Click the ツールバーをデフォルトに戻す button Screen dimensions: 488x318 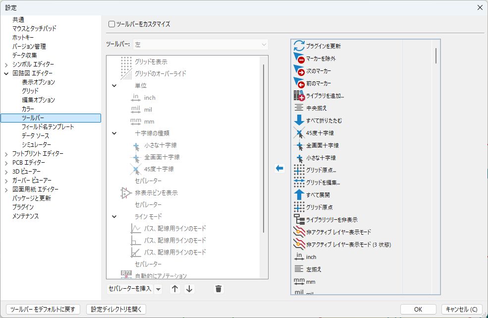pyautogui.click(x=42, y=309)
